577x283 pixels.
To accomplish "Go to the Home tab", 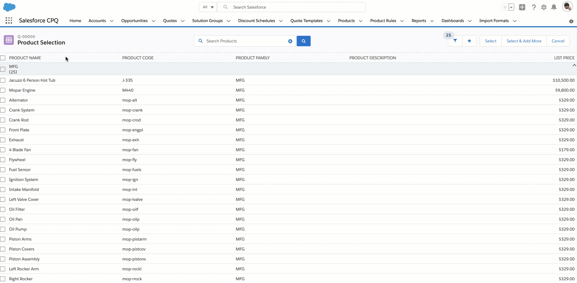I will (75, 21).
